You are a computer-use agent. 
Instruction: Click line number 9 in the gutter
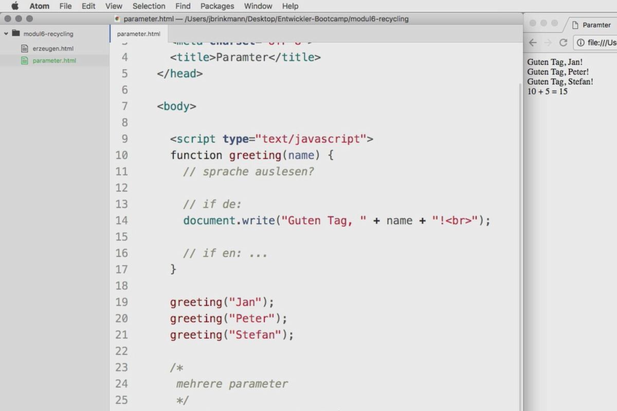coord(125,139)
